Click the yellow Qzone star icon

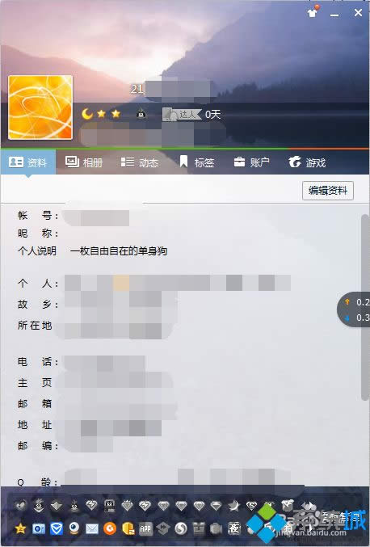tap(20, 528)
